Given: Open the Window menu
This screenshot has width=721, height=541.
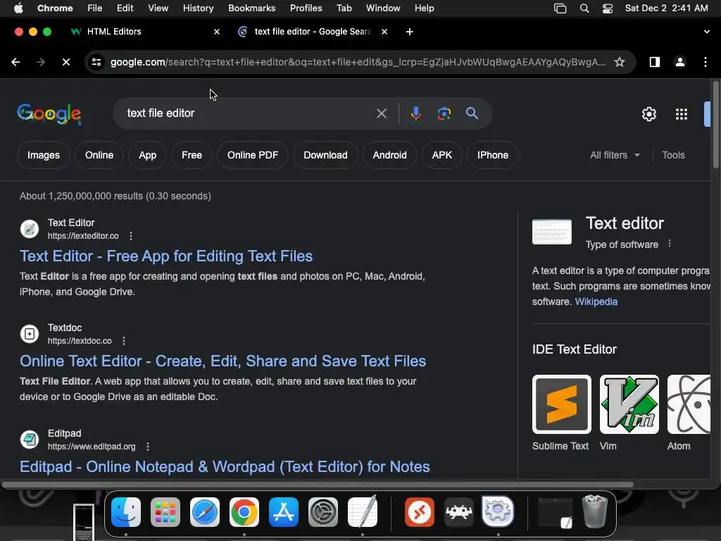Looking at the screenshot, I should (383, 8).
